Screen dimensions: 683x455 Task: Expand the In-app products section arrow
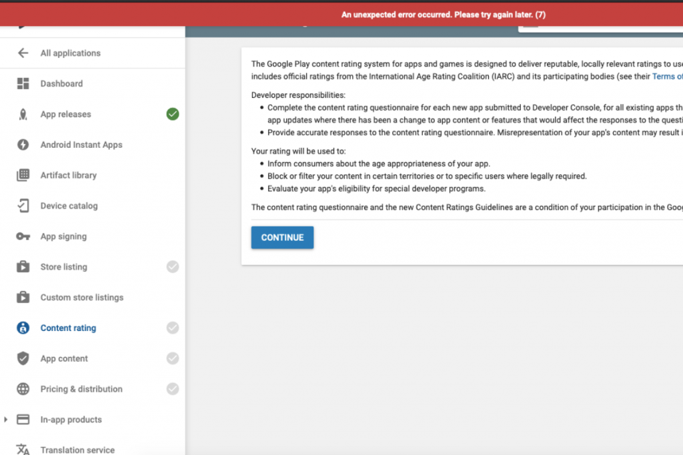click(6, 420)
